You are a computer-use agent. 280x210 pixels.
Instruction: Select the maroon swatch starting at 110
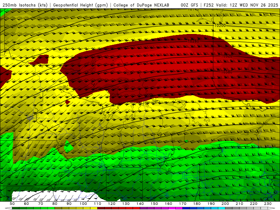pyautogui.click(x=101, y=208)
